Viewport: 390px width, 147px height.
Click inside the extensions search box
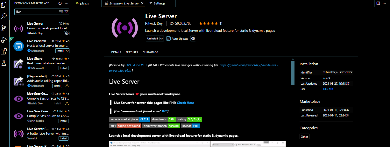[x=38, y=12]
